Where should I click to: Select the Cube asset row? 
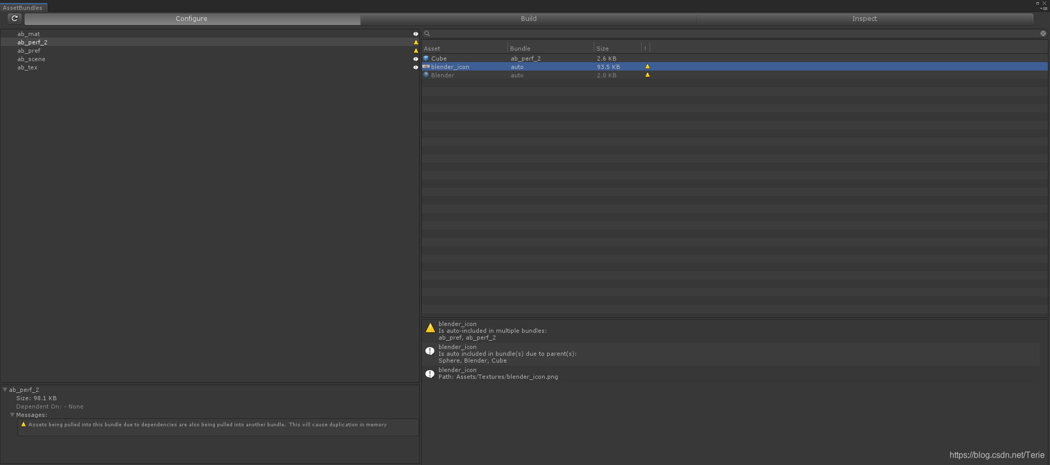coord(734,59)
